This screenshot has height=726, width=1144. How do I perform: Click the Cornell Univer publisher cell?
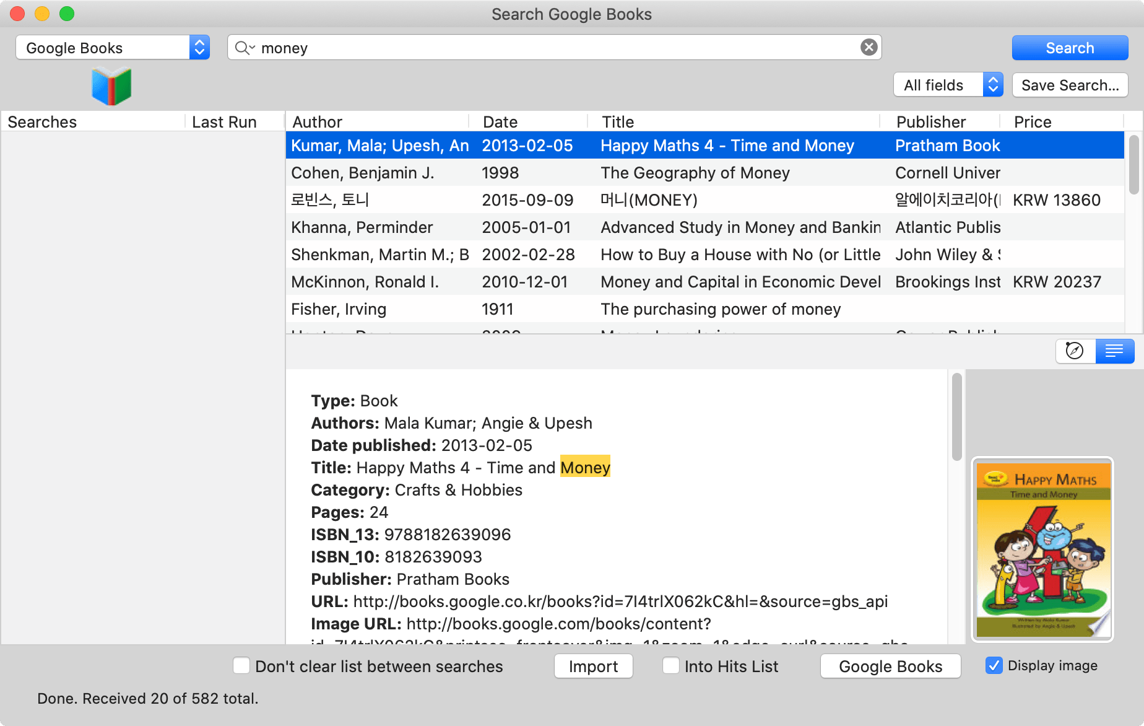(947, 173)
